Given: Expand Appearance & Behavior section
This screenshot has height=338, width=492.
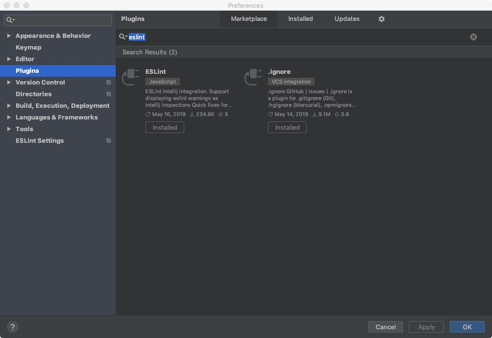Looking at the screenshot, I should [x=9, y=36].
